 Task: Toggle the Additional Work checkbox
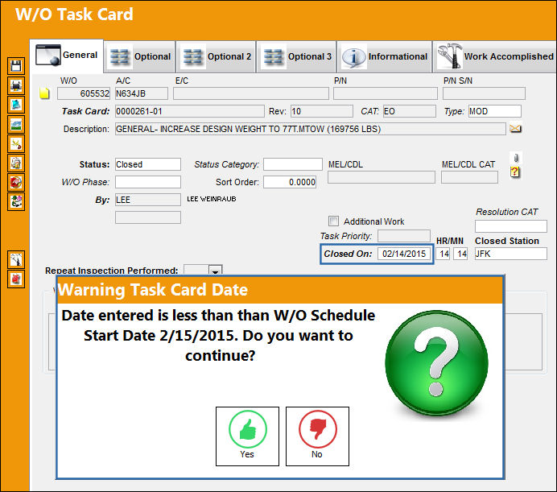click(x=333, y=221)
